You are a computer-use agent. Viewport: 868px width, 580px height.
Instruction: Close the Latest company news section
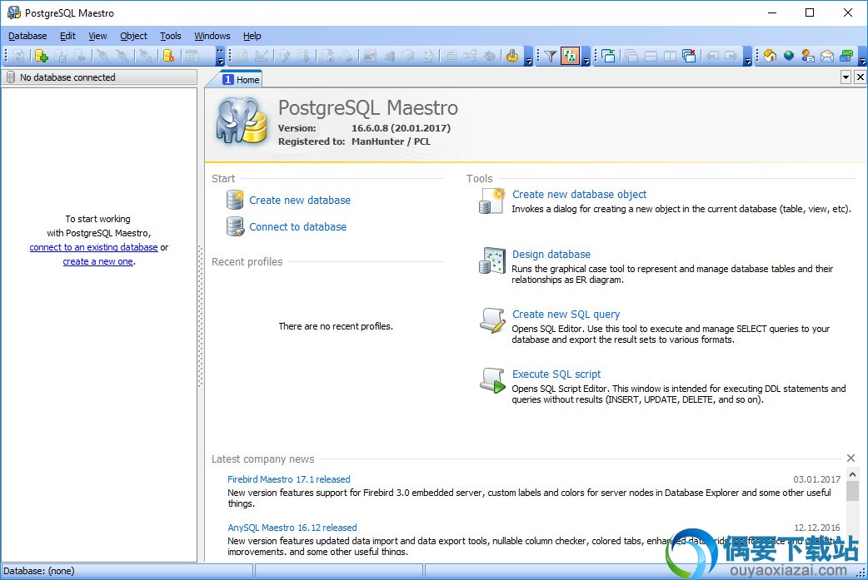click(x=851, y=458)
